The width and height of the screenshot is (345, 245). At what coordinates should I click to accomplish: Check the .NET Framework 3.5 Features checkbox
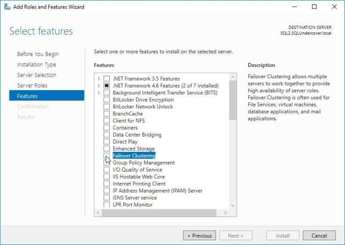click(106, 79)
